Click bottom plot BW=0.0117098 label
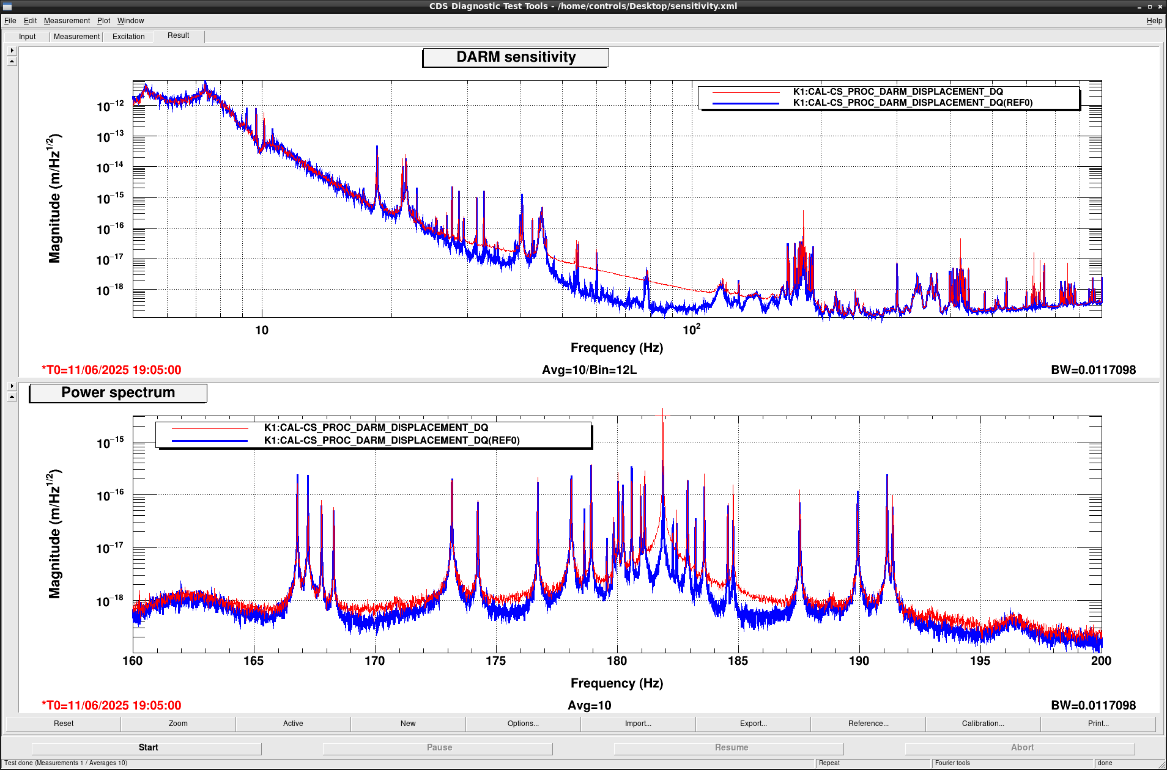This screenshot has width=1167, height=770. (1093, 705)
